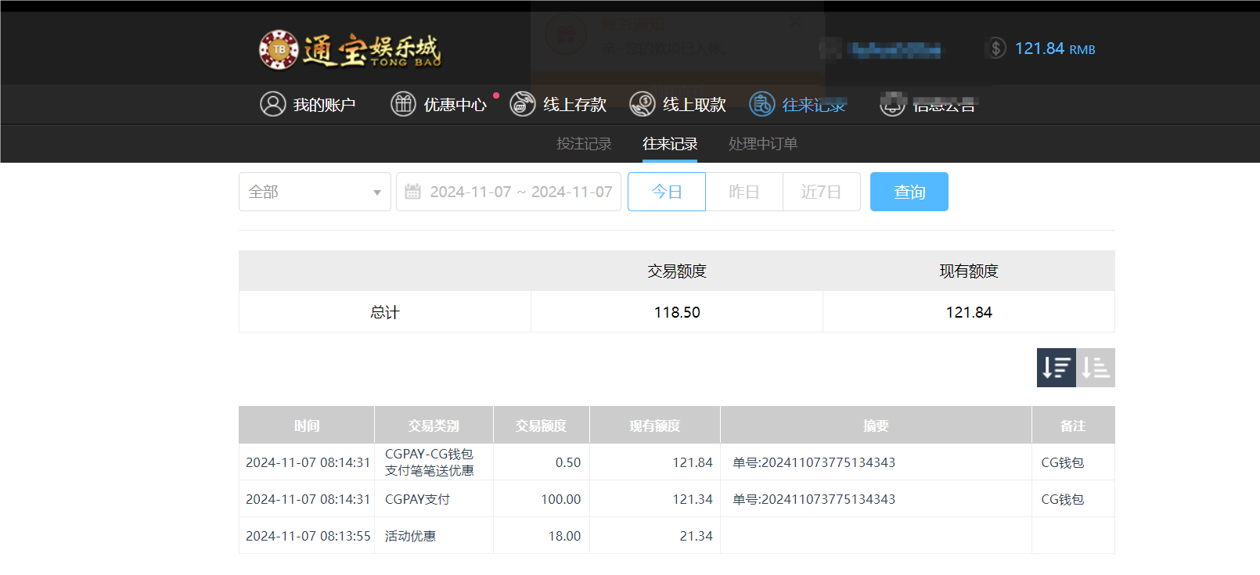Screen dimensions: 1260x575
Task: Click the 线上存款 deposit icon
Action: click(522, 104)
